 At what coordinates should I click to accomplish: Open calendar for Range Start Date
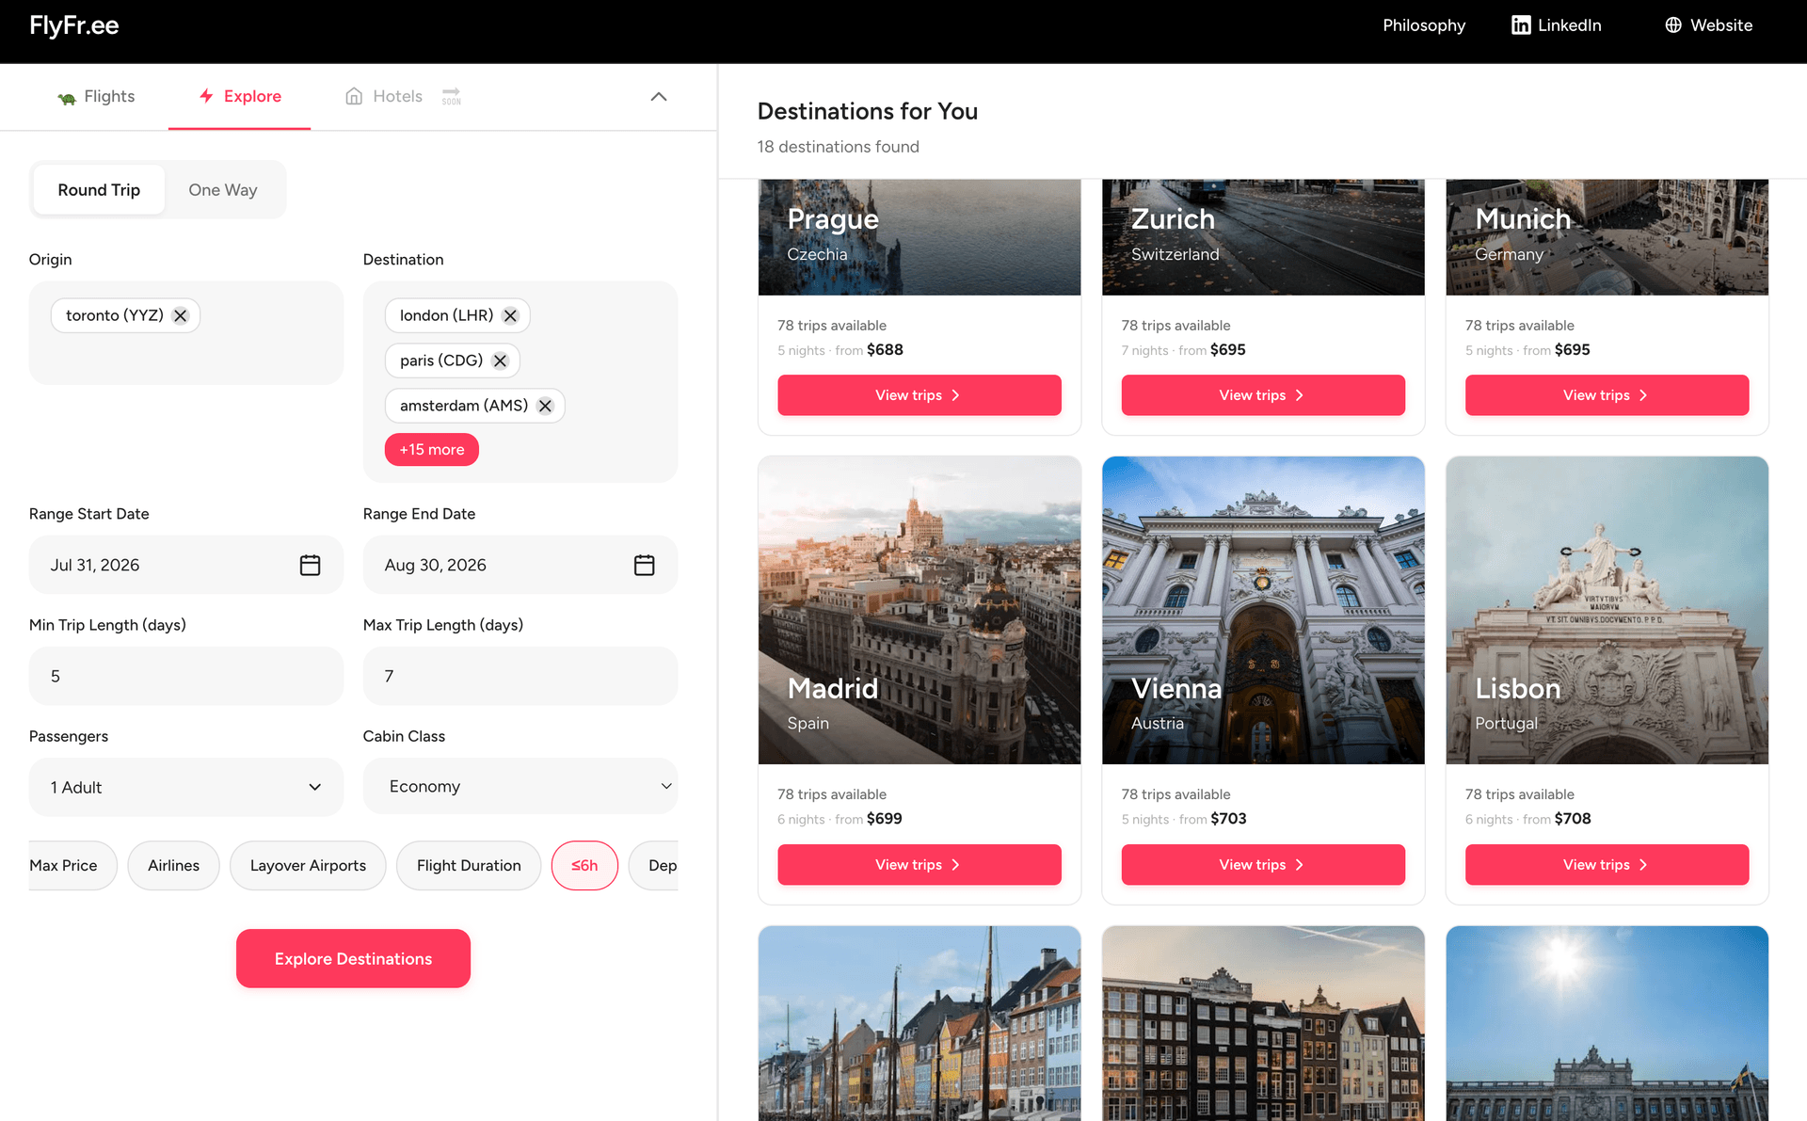coord(310,565)
